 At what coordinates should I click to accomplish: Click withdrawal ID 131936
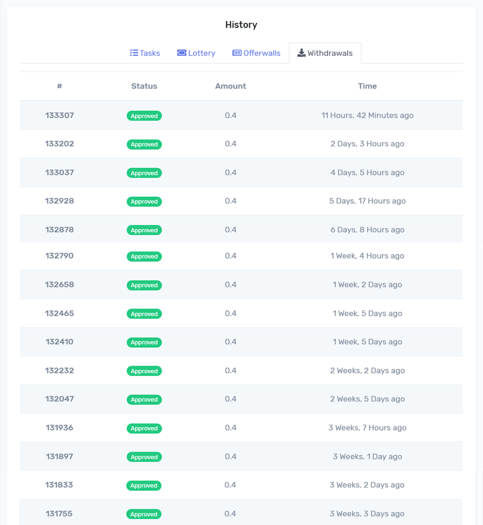59,428
